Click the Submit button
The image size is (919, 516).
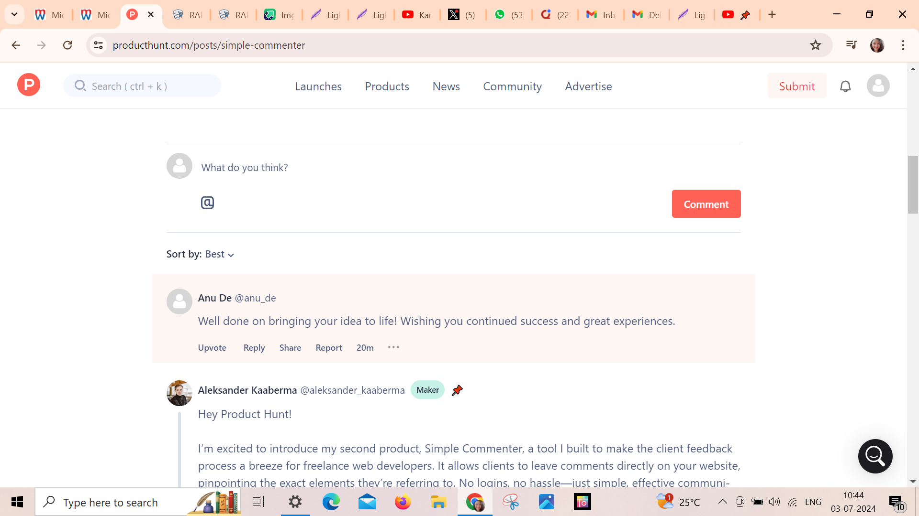tap(796, 86)
